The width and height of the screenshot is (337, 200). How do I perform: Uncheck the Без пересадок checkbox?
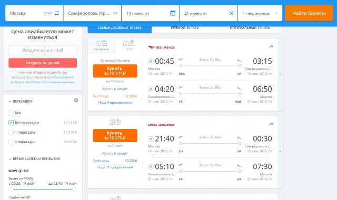click(11, 123)
